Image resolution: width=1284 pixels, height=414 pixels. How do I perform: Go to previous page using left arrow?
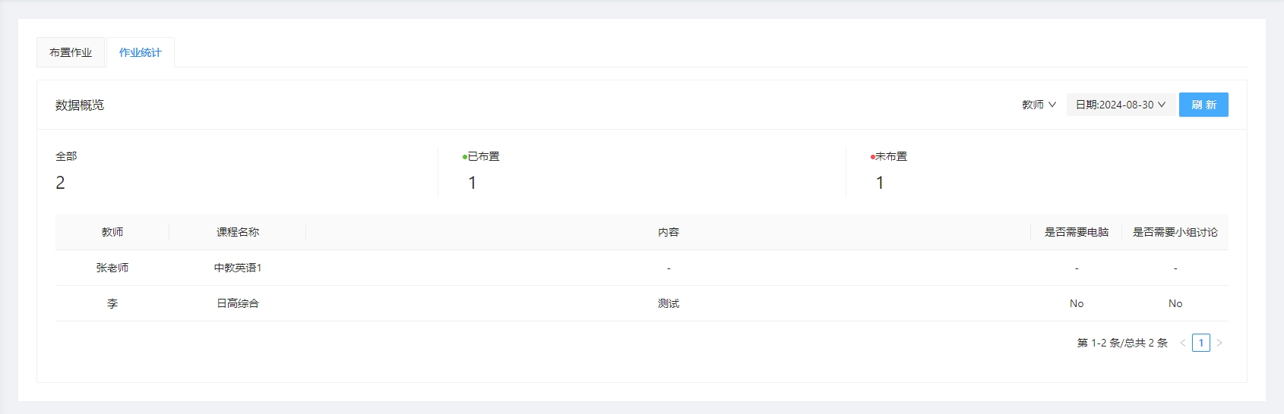(x=1183, y=343)
